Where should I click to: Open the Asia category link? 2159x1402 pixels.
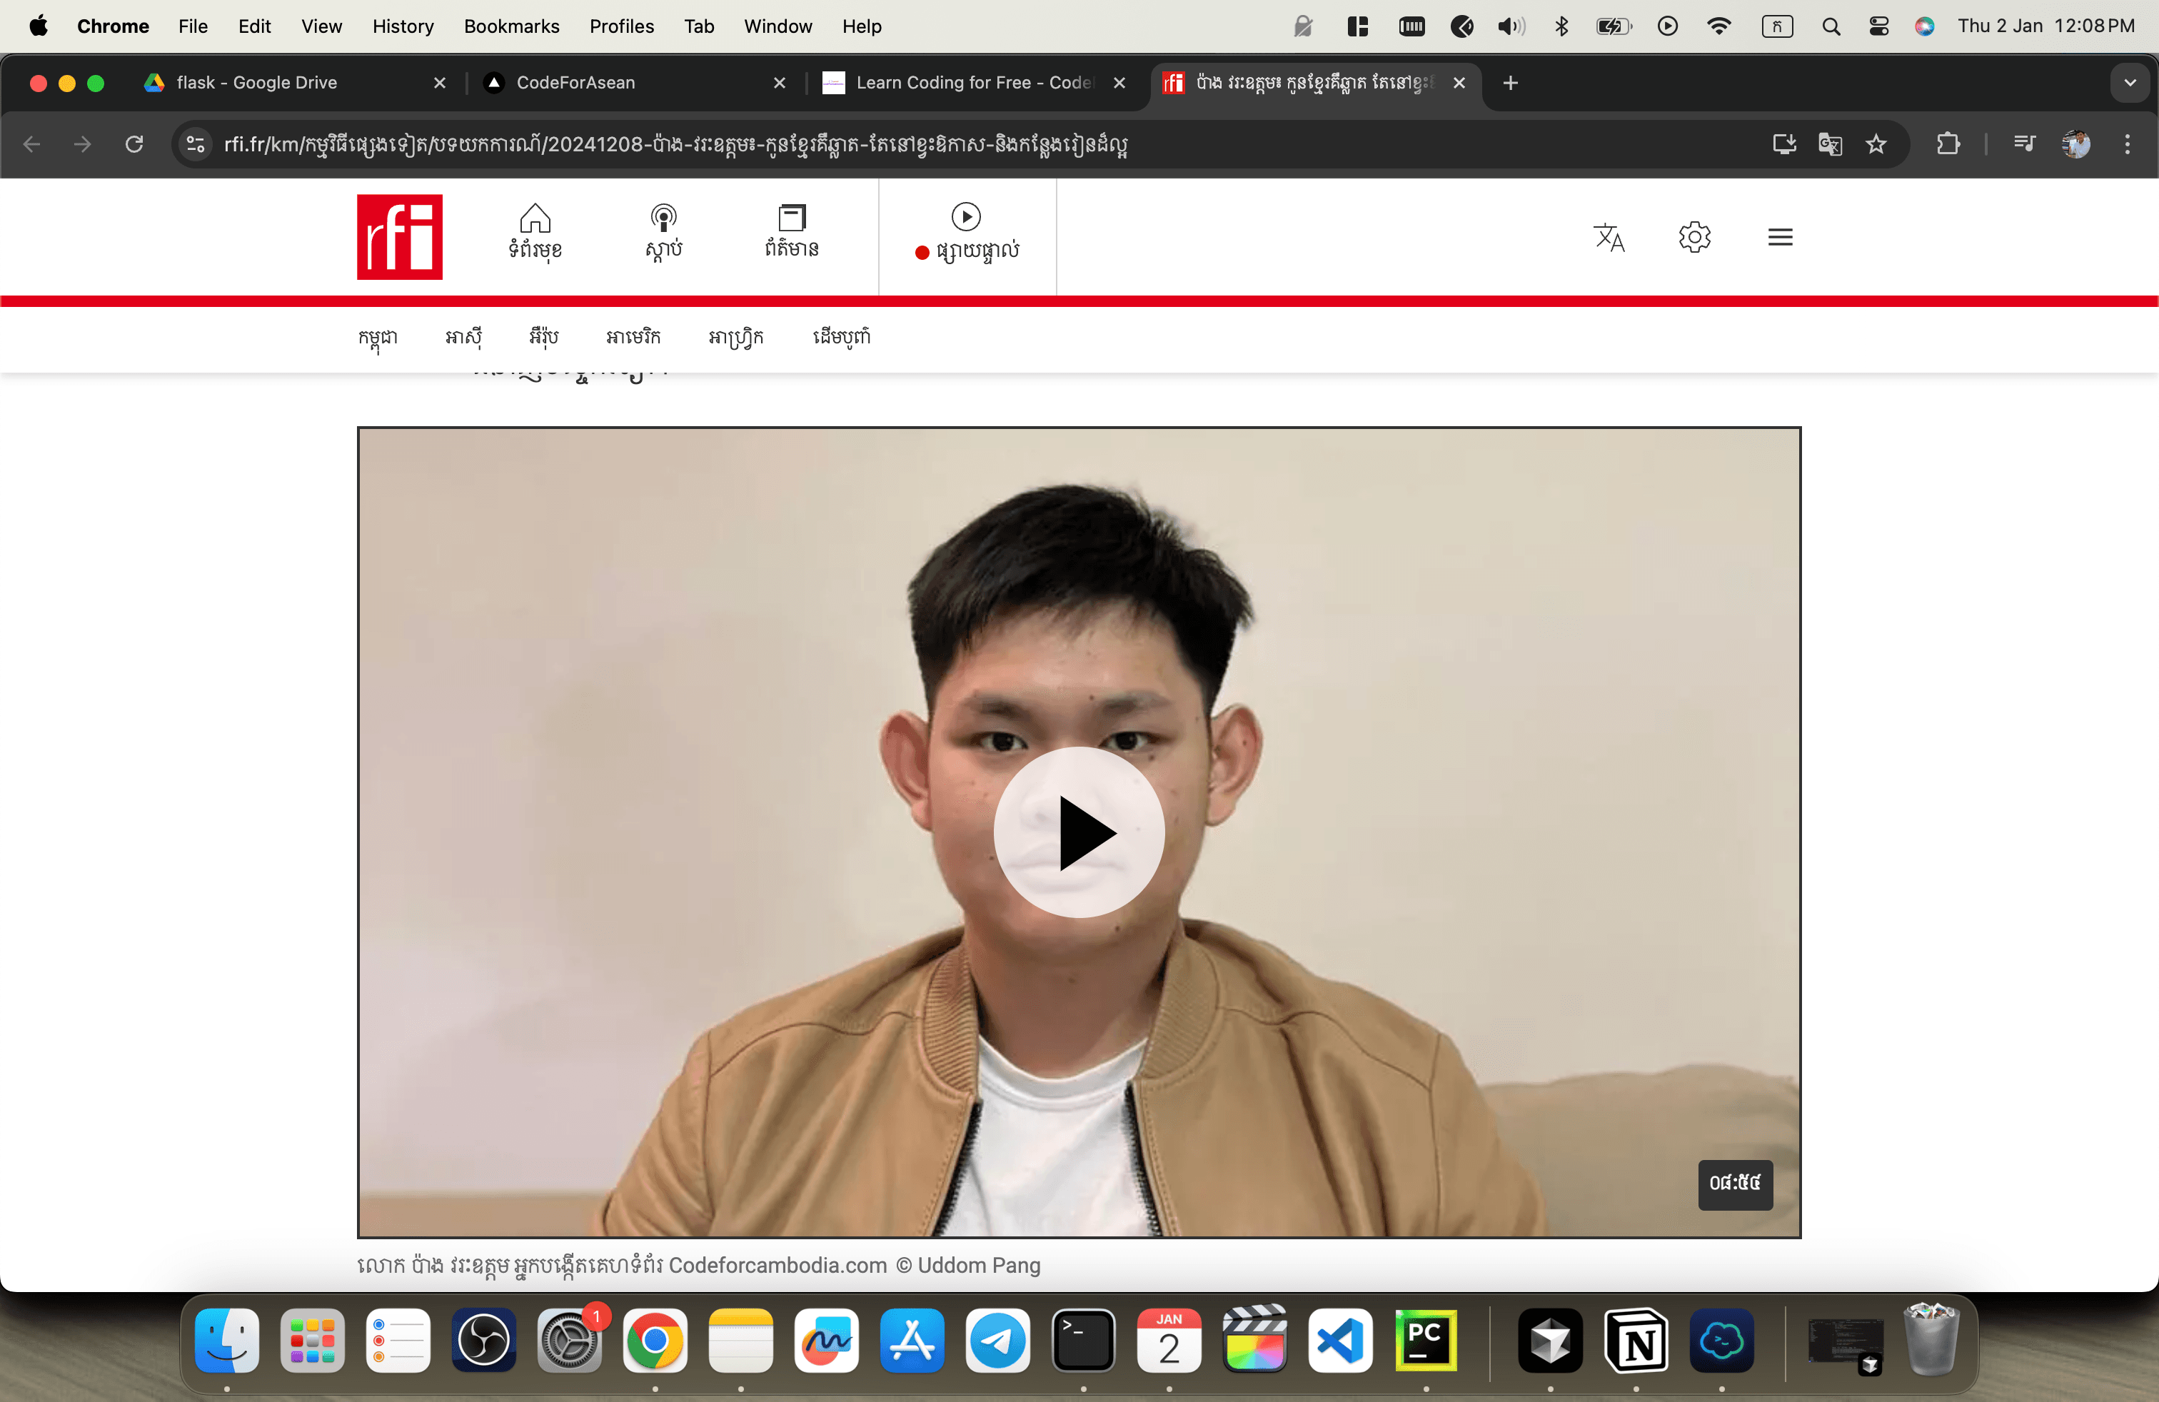[x=463, y=338]
